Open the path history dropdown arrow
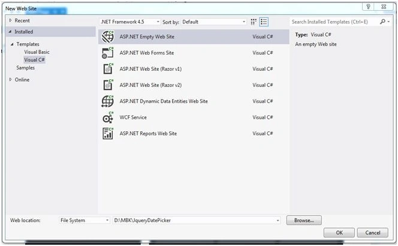This screenshot has width=398, height=246. [x=278, y=220]
